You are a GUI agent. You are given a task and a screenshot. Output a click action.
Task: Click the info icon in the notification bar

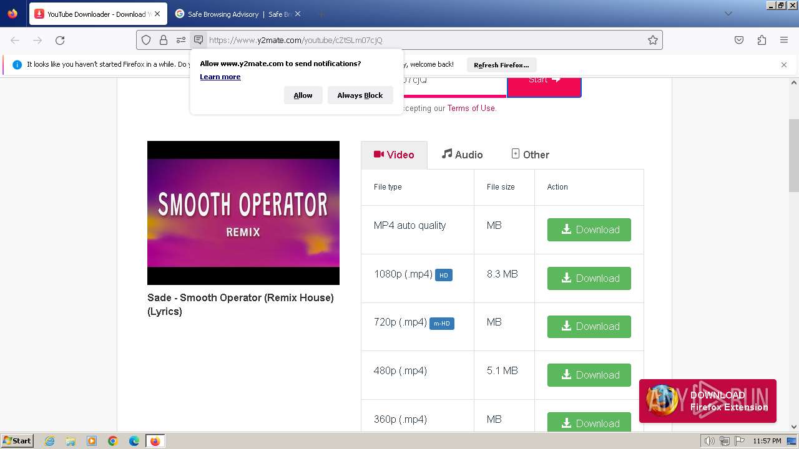tap(17, 64)
